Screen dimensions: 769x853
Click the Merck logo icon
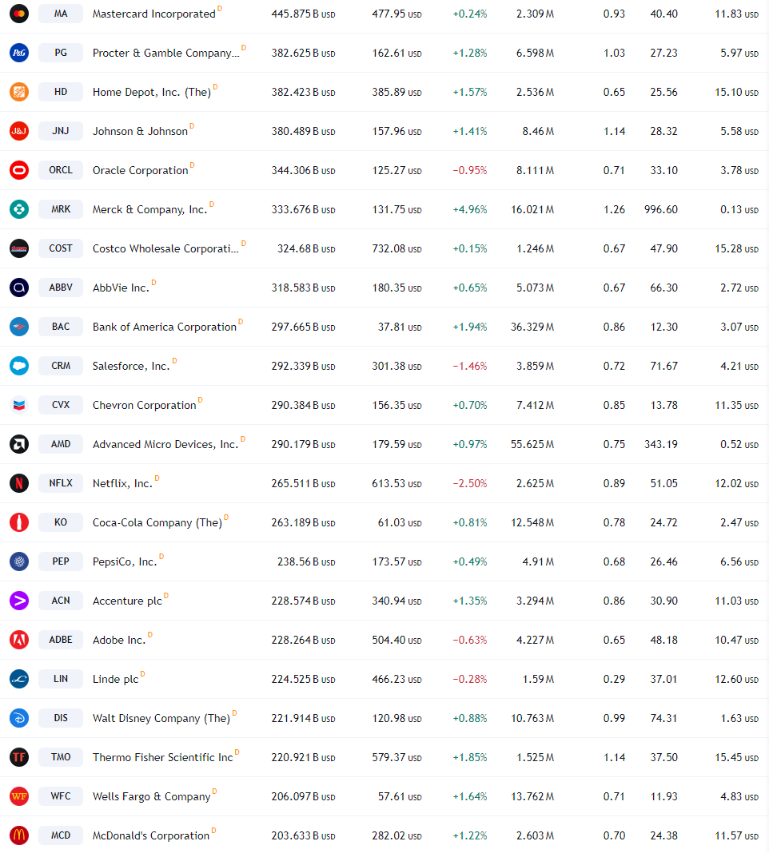[19, 209]
